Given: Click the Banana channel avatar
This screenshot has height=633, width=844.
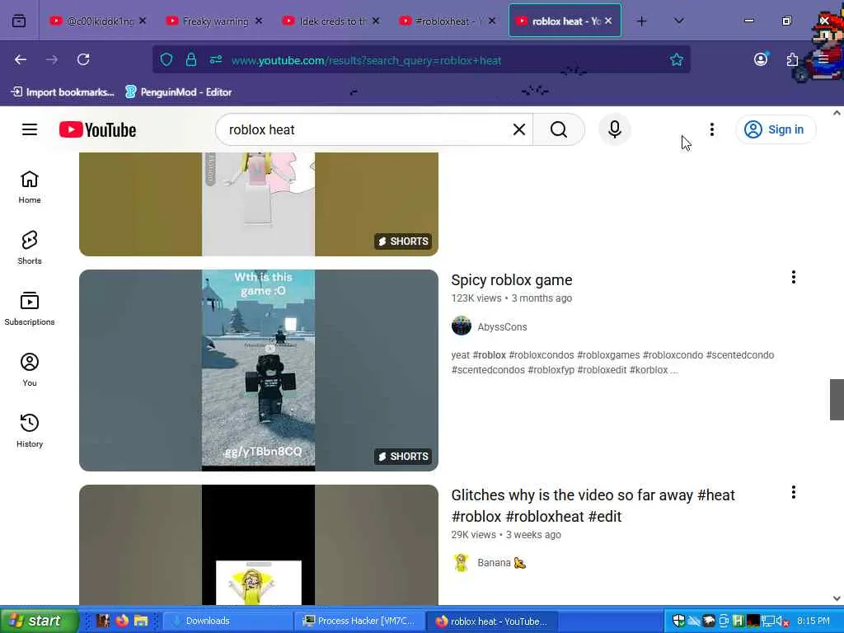Looking at the screenshot, I should 462,562.
